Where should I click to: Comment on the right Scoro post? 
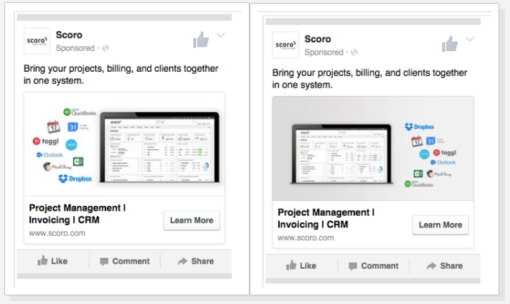[373, 265]
